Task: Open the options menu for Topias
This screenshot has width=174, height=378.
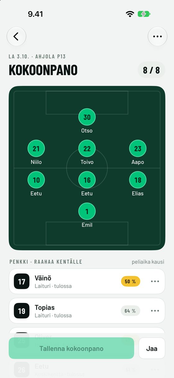Action: coord(155,311)
